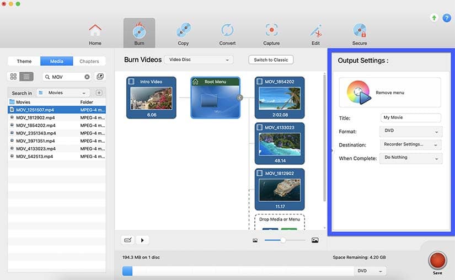Image resolution: width=455 pixels, height=280 pixels.
Task: Switch to grid view in media browser
Action: pyautogui.click(x=14, y=77)
